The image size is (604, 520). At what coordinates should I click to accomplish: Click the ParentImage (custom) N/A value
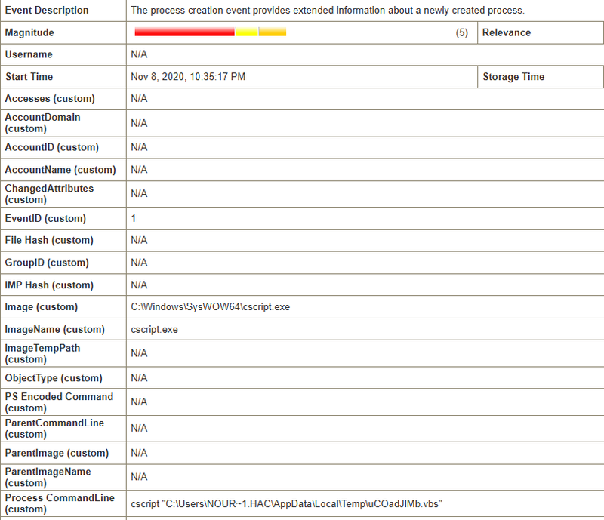point(139,453)
